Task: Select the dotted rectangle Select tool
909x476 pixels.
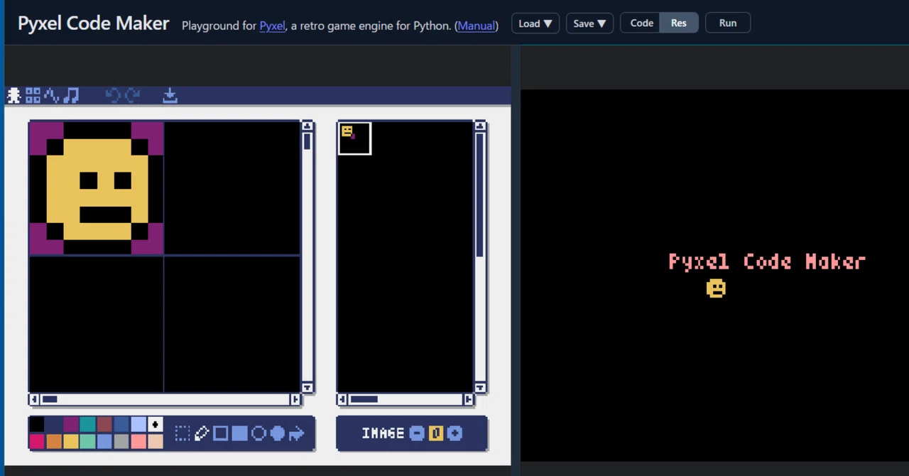Action: coord(183,433)
